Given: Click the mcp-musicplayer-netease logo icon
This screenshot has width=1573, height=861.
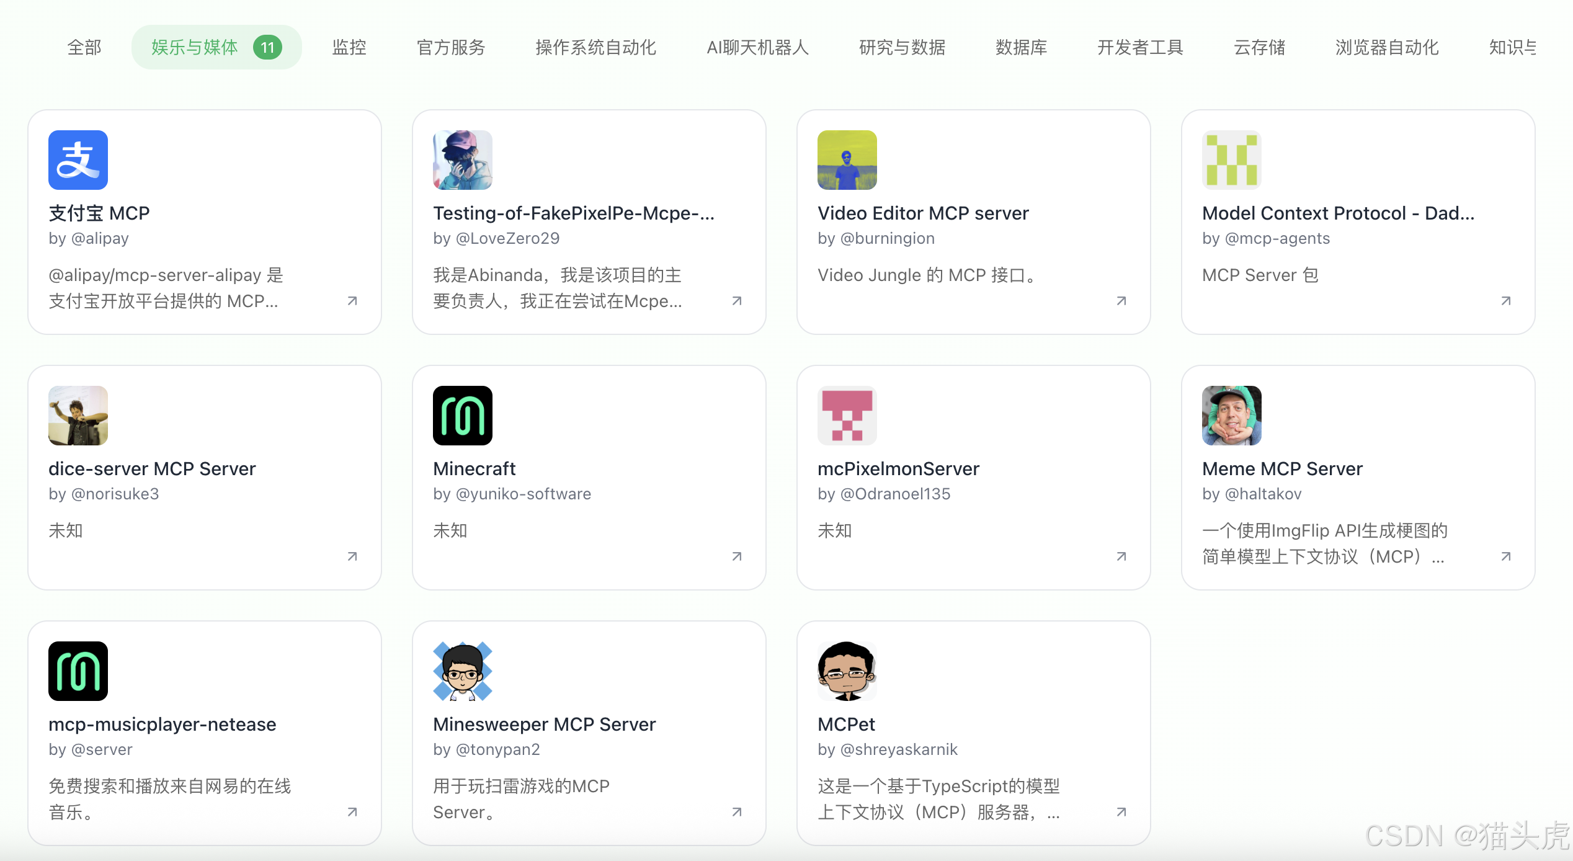Looking at the screenshot, I should pyautogui.click(x=78, y=671).
